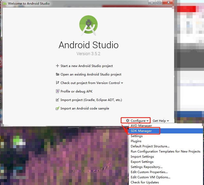The height and width of the screenshot is (185, 204).
Task: Open Settings Repository... menu entry
Action: click(166, 167)
